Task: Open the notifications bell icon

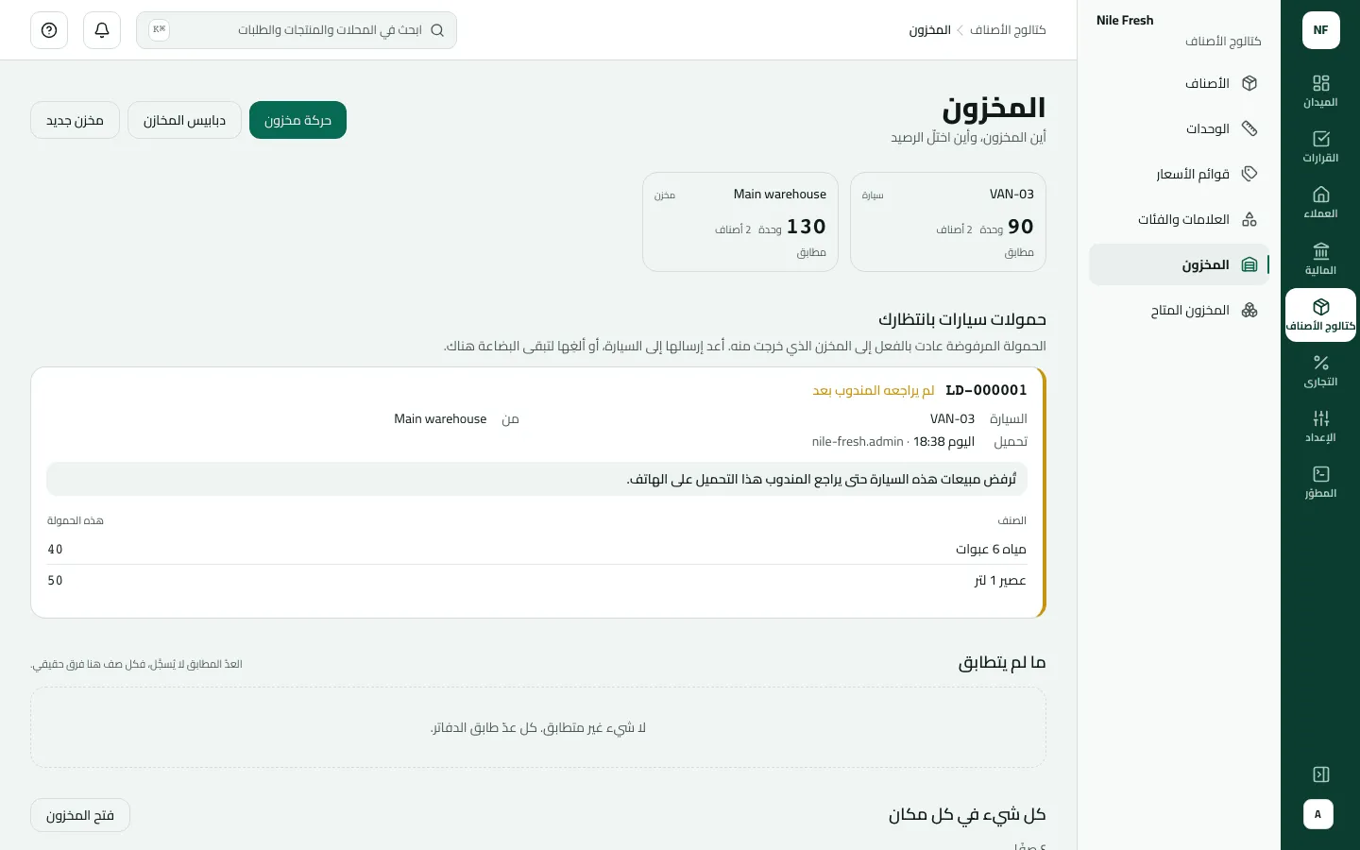Action: (102, 30)
